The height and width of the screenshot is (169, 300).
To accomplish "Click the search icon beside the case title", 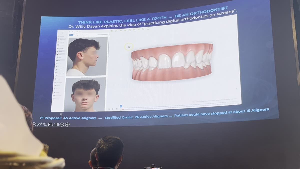I will point(78,32).
